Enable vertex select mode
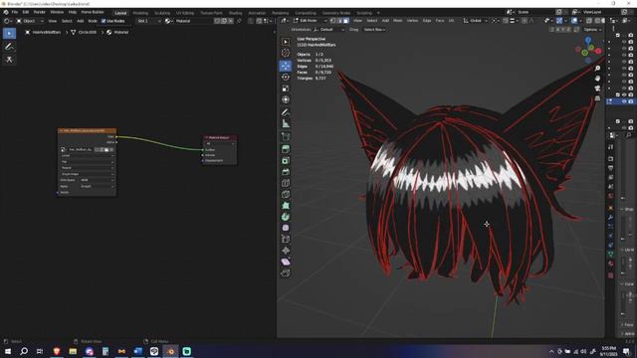The height and width of the screenshot is (358, 637). pos(333,21)
